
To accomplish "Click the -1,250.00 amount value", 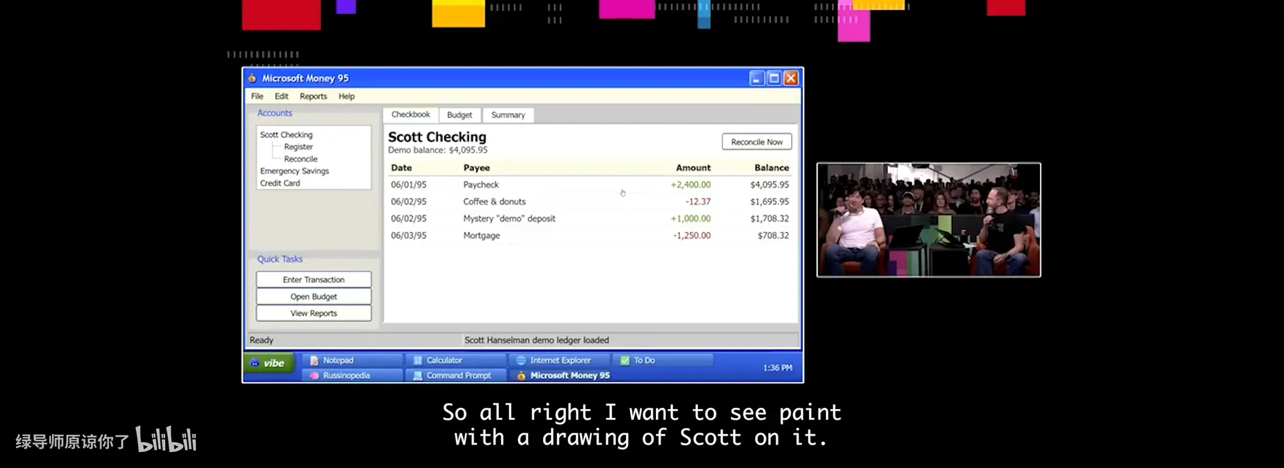I will click(x=692, y=235).
